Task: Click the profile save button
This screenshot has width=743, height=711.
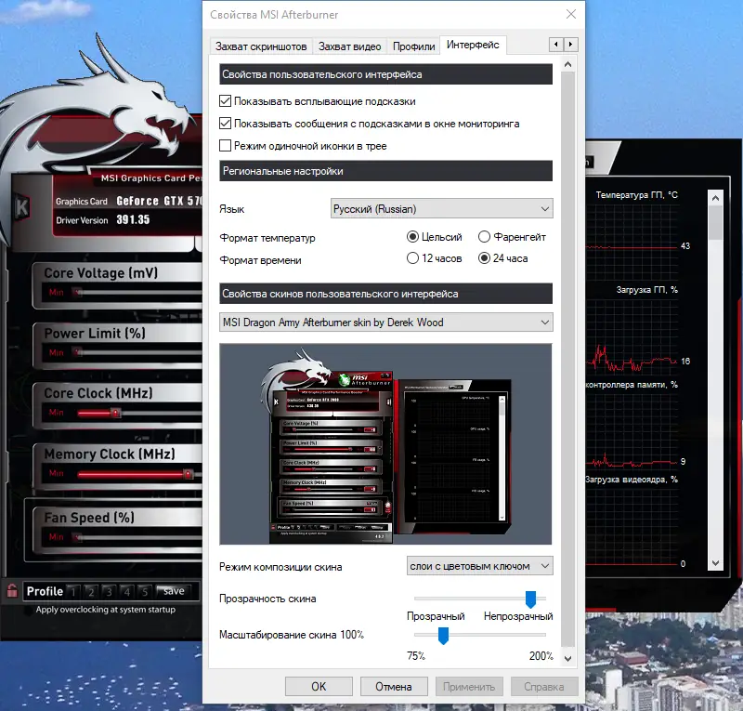Action: 174,591
